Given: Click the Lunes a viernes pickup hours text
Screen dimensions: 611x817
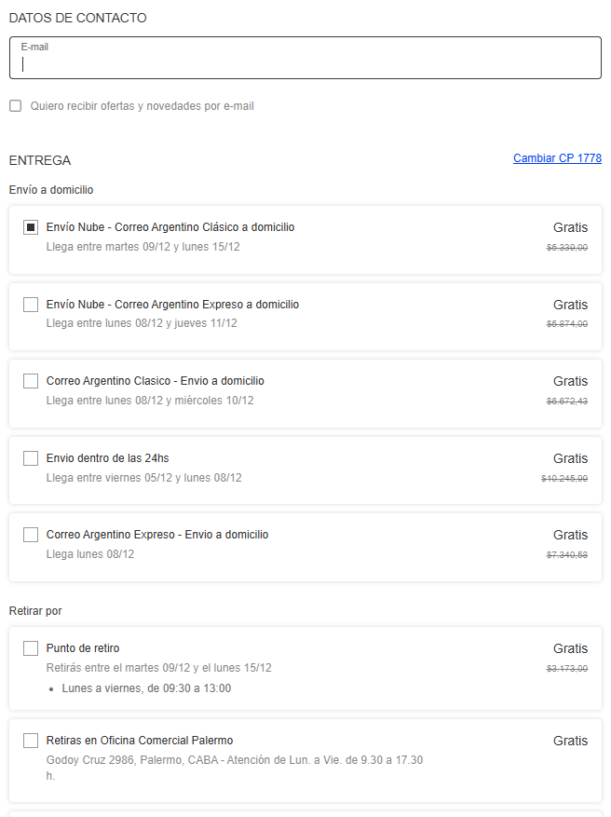Looking at the screenshot, I should click(x=146, y=688).
